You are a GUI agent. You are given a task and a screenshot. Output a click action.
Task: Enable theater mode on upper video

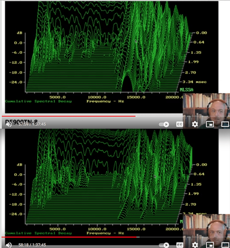[x=225, y=124]
